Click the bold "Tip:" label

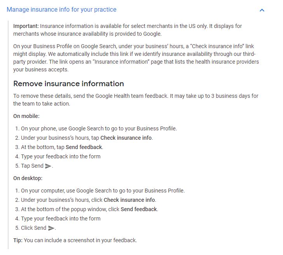(x=18, y=240)
